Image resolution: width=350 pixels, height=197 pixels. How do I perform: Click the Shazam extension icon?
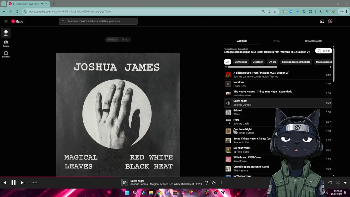pos(291,11)
